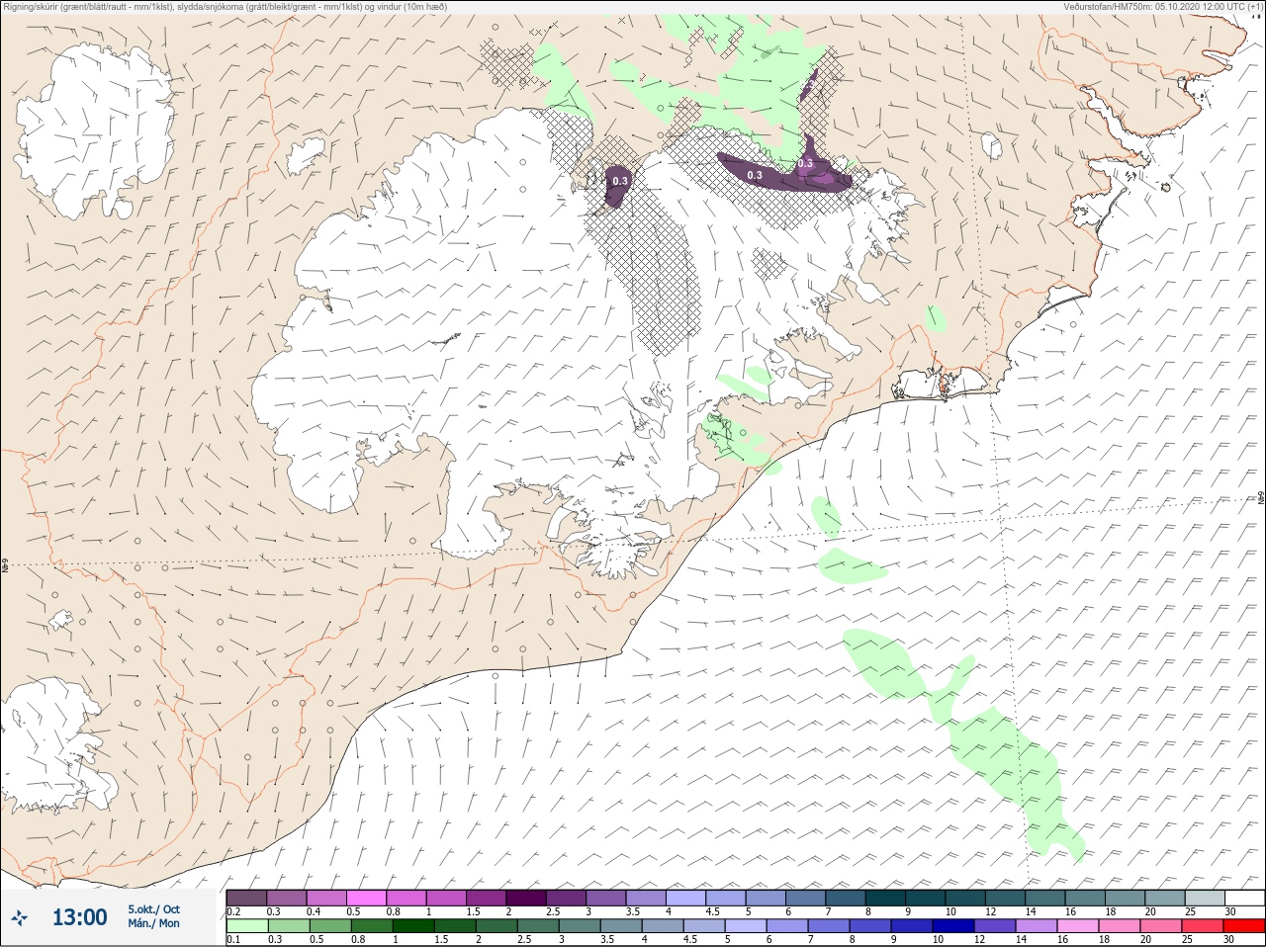Click the '5.okt./ Oct' date label

(153, 909)
